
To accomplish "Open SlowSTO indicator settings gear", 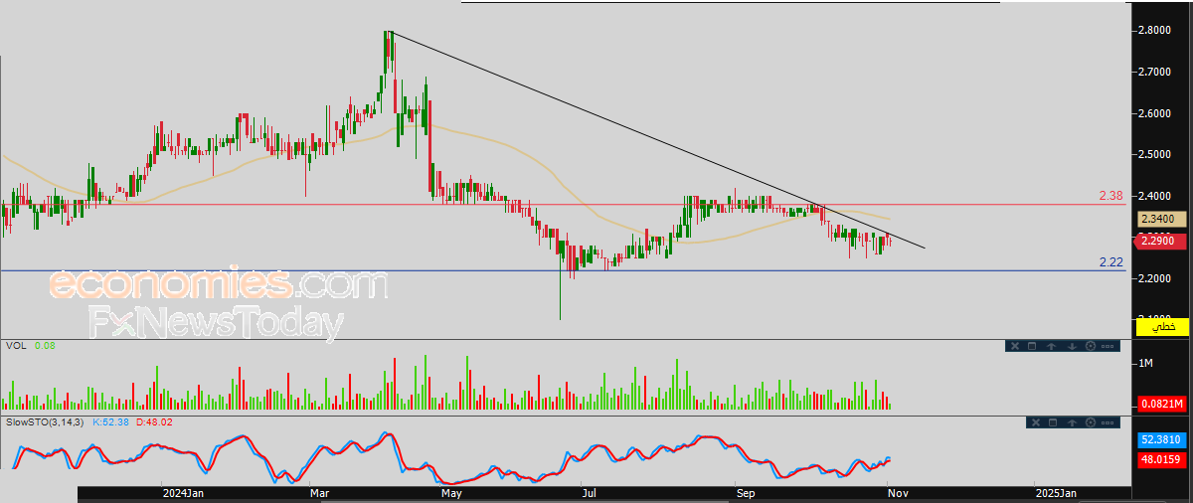I will pyautogui.click(x=1091, y=422).
